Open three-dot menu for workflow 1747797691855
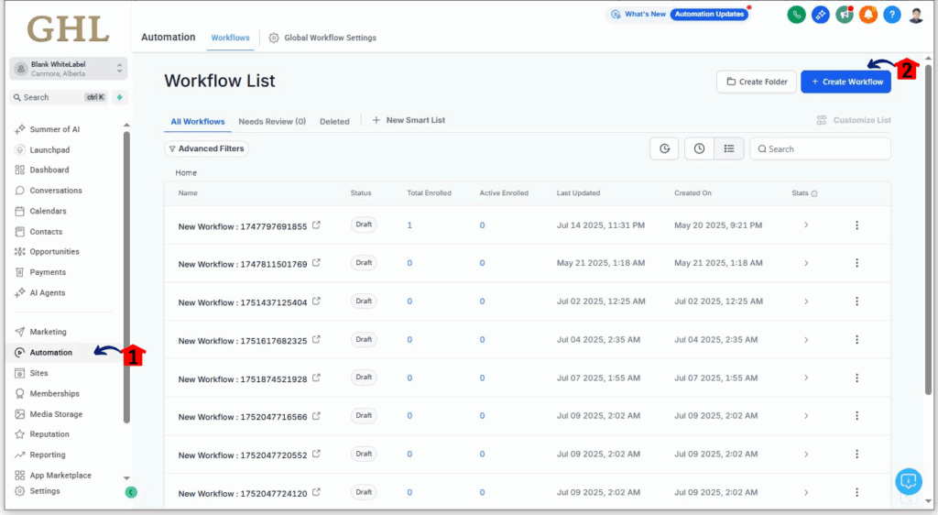The width and height of the screenshot is (938, 515). pyautogui.click(x=856, y=225)
